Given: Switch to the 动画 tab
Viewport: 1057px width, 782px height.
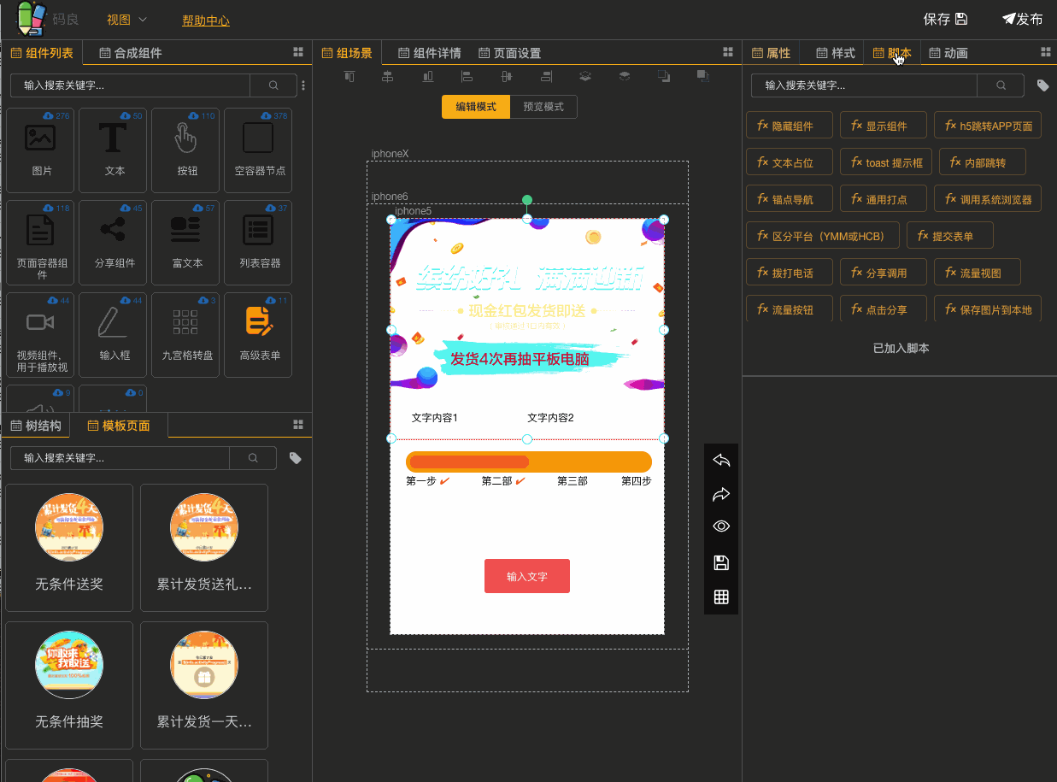Looking at the screenshot, I should [x=948, y=53].
